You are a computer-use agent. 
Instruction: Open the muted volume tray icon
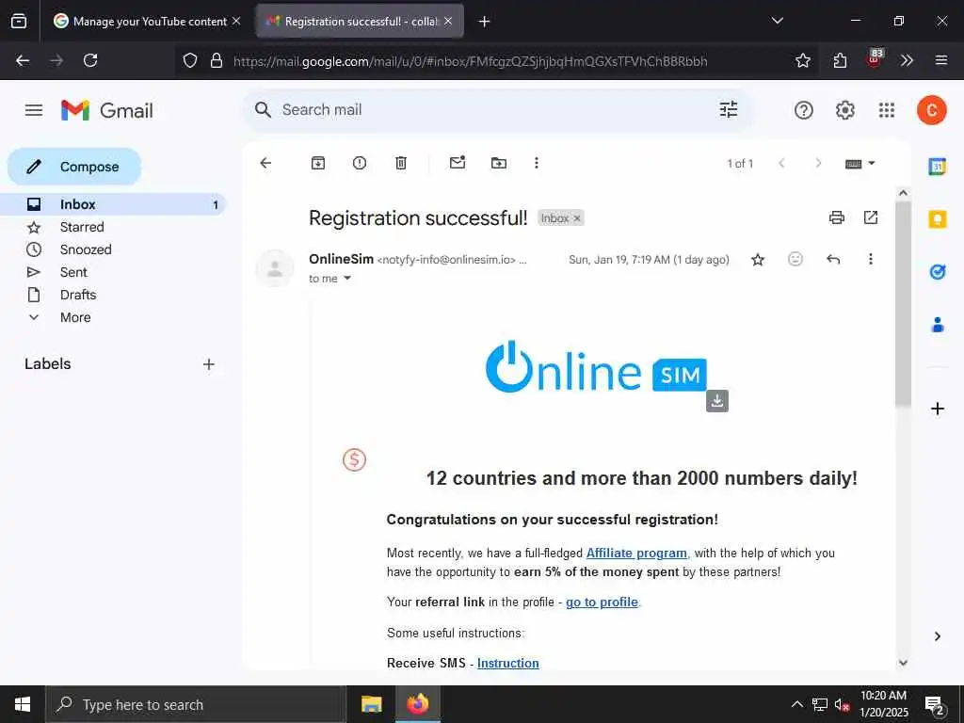842,704
